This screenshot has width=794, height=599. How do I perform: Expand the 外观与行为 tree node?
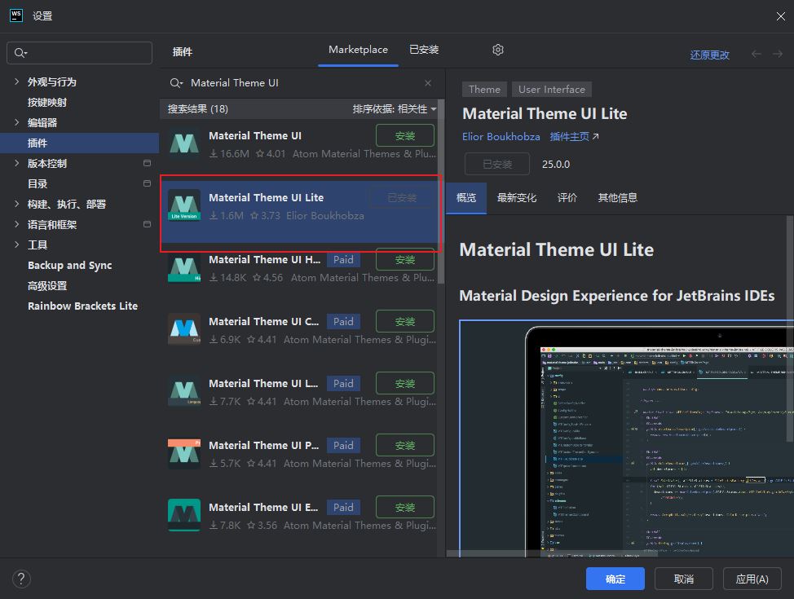tap(16, 81)
